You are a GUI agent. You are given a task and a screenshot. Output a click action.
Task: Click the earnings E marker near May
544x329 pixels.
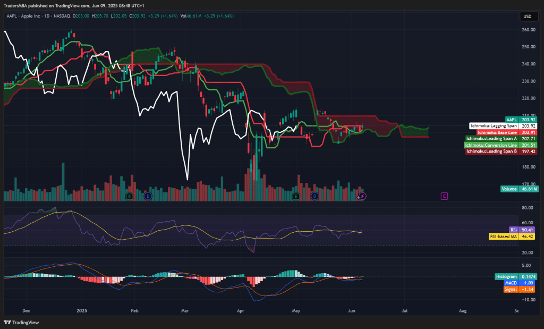pos(296,196)
